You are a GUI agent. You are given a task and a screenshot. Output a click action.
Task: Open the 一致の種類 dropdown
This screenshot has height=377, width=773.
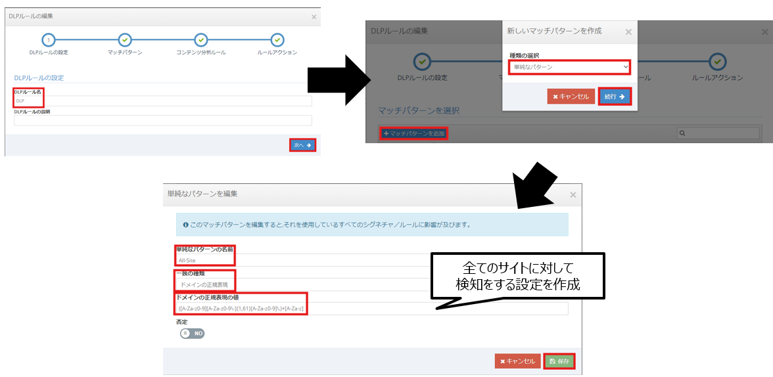click(372, 285)
